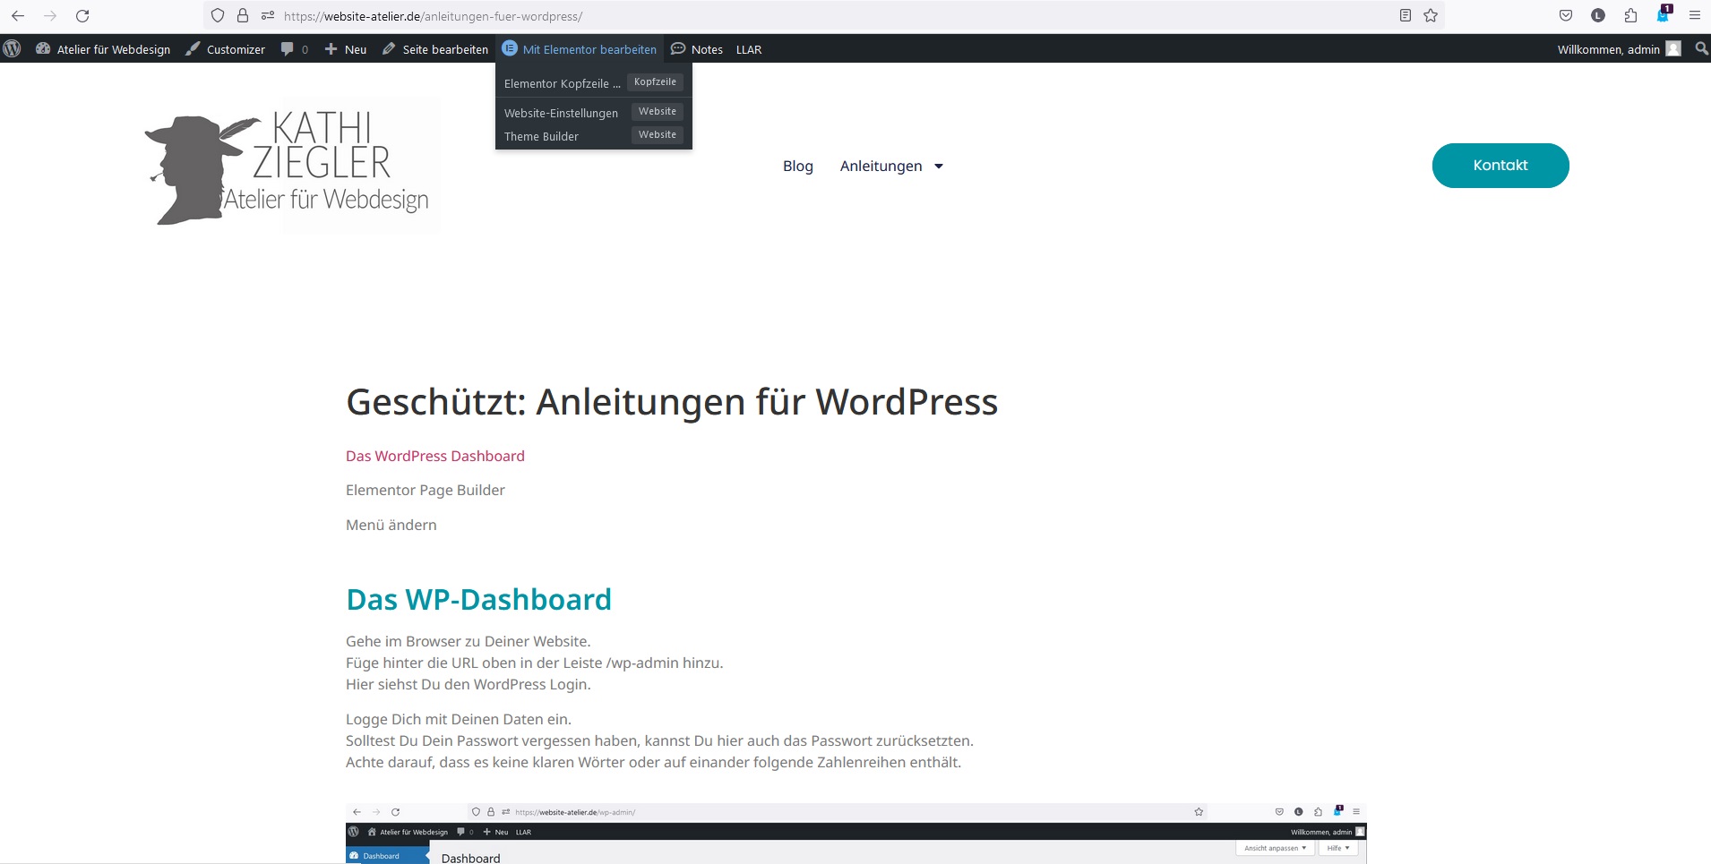This screenshot has width=1711, height=864.
Task: Open comments bubble in admin bar
Action: click(295, 49)
